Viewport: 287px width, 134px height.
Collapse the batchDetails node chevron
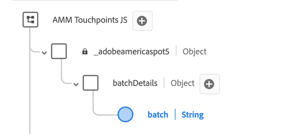(76, 84)
